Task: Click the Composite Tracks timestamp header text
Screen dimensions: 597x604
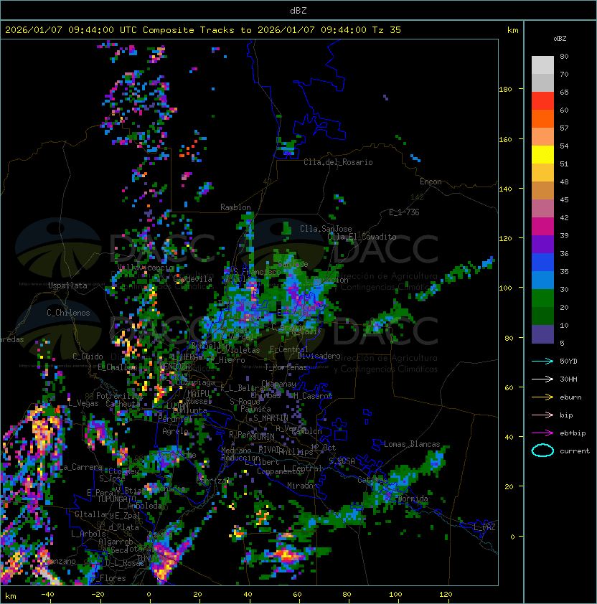Action: coord(203,30)
